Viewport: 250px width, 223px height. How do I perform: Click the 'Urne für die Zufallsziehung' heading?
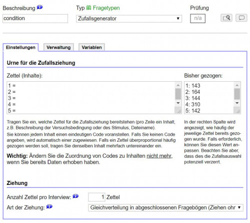pos(41,63)
